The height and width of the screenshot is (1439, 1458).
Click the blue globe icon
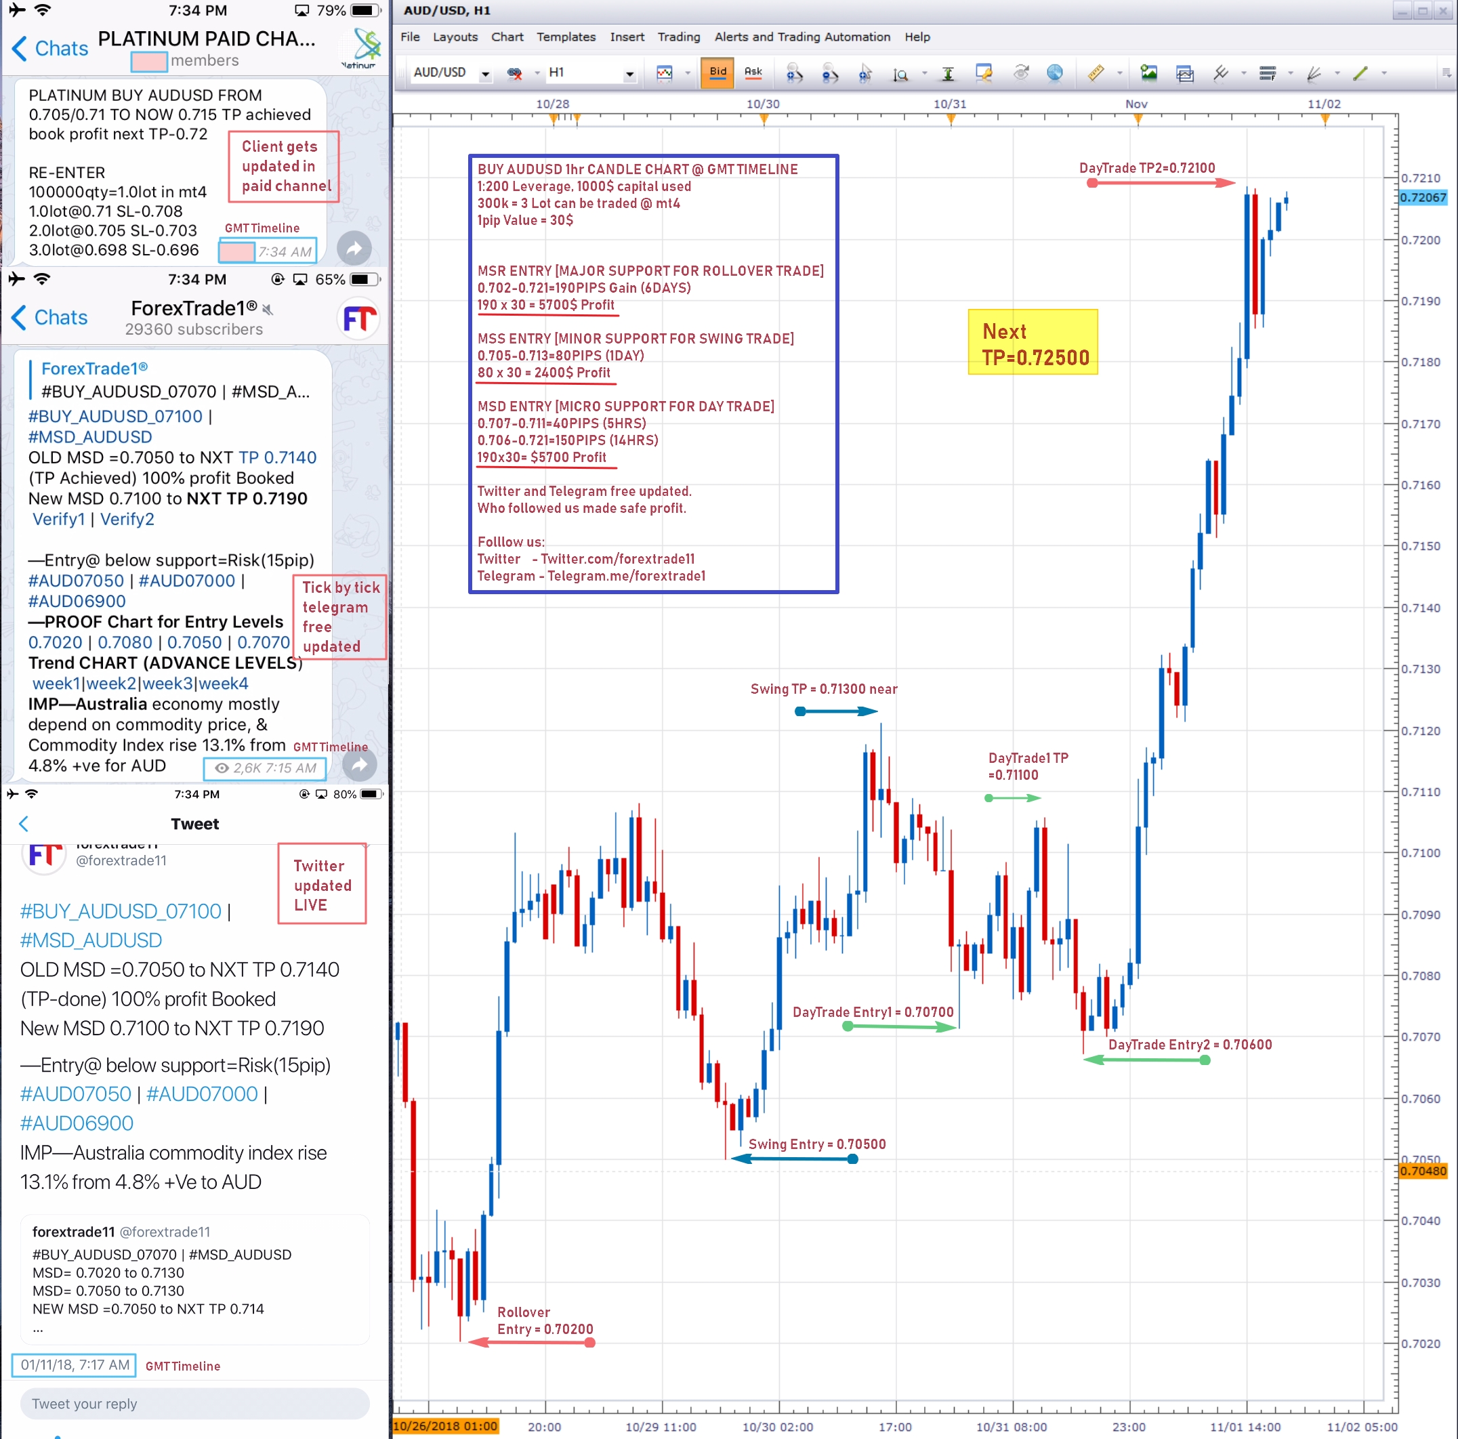(x=1055, y=72)
